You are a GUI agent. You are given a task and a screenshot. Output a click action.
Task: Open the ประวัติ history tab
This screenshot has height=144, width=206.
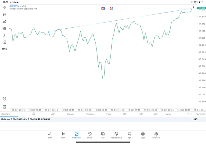pos(90,135)
